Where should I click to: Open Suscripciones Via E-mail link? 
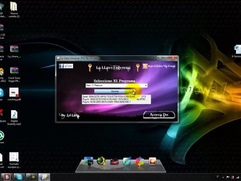click(161, 66)
